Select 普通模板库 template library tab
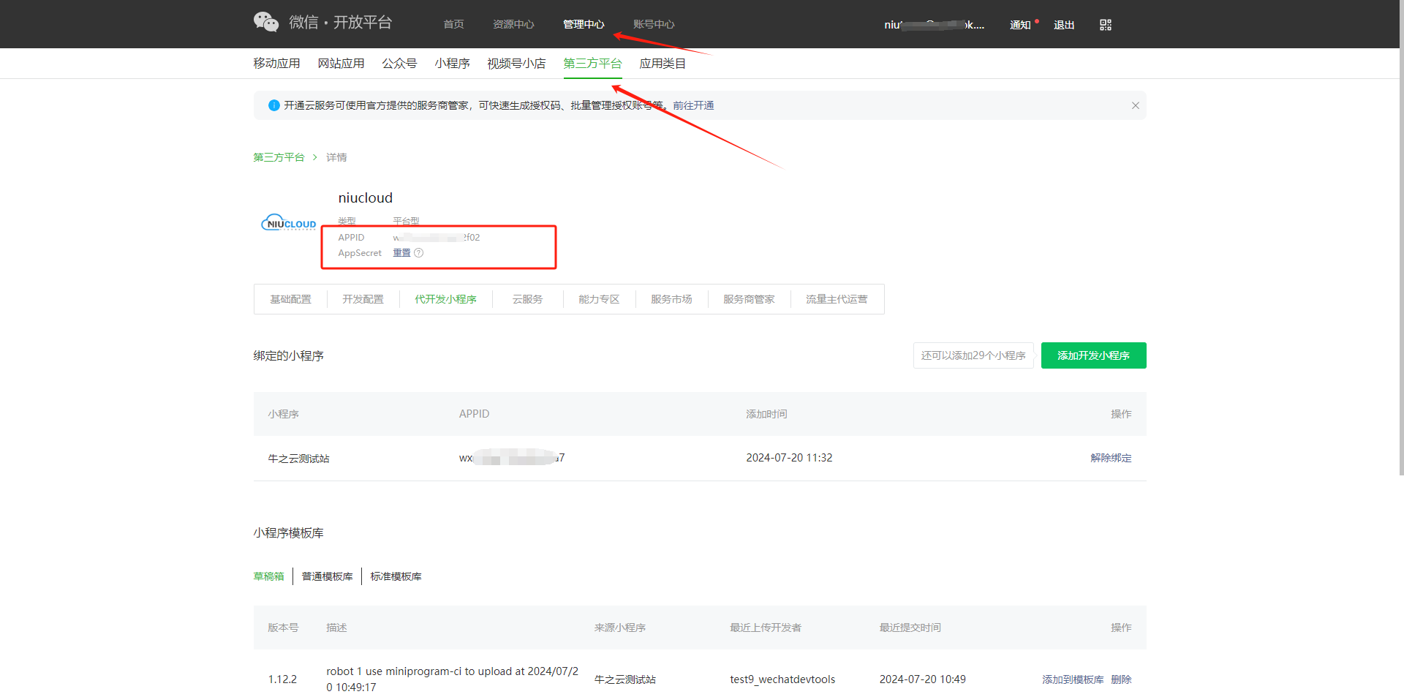Screen dimensions: 1404x697 327,576
